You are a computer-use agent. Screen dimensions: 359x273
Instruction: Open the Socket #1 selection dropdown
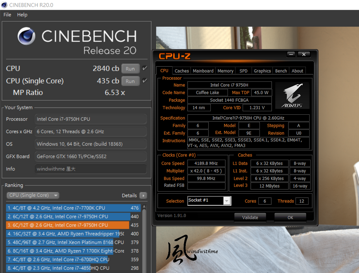coord(209,201)
